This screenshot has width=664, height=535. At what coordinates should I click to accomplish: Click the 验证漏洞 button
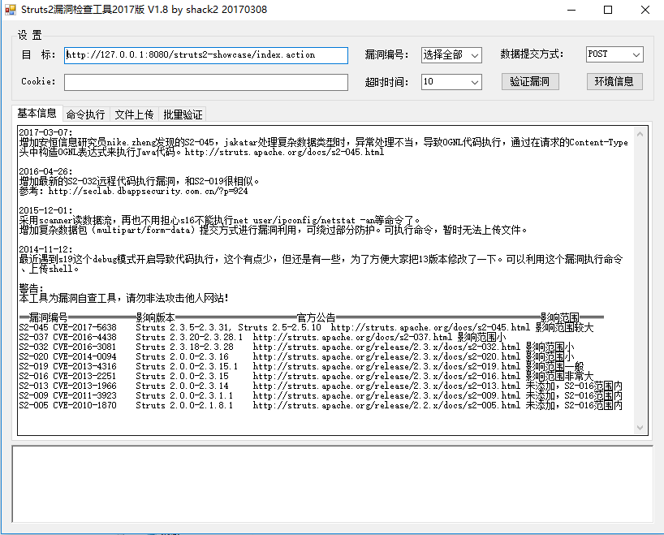[x=530, y=81]
